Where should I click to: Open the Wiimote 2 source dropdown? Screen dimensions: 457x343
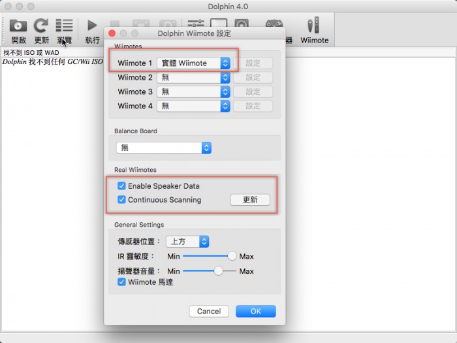coord(193,78)
